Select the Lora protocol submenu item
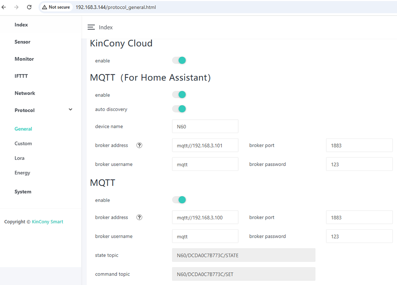 19,158
